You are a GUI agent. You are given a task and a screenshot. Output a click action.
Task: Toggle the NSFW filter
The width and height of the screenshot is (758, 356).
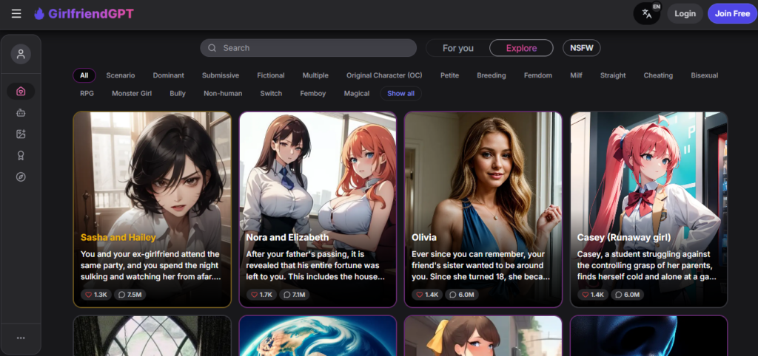pos(582,48)
